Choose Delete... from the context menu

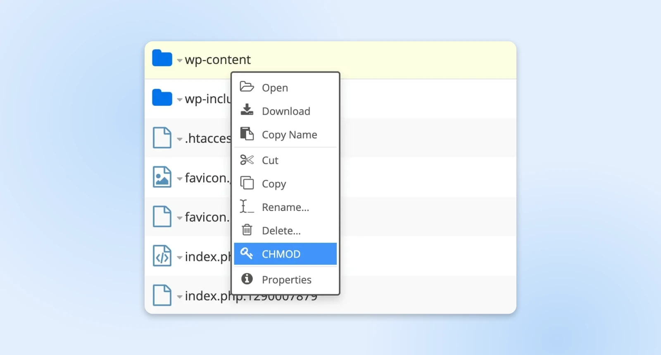click(285, 230)
